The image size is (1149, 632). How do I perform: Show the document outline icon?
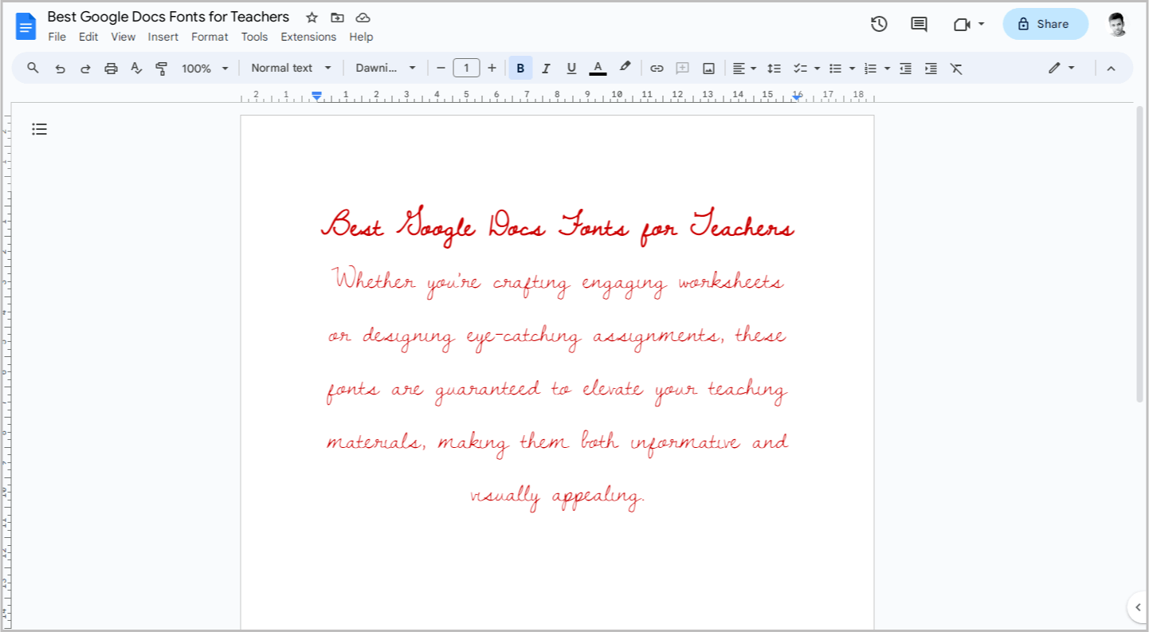click(39, 128)
